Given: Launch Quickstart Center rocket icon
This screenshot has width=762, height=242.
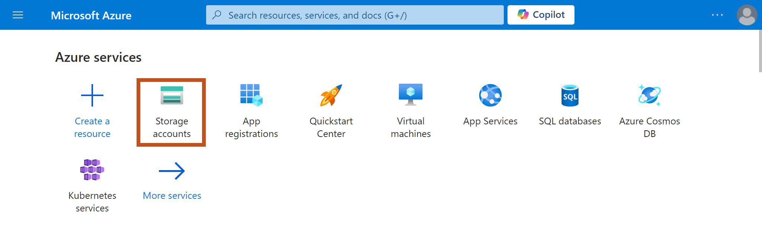Looking at the screenshot, I should pyautogui.click(x=331, y=95).
